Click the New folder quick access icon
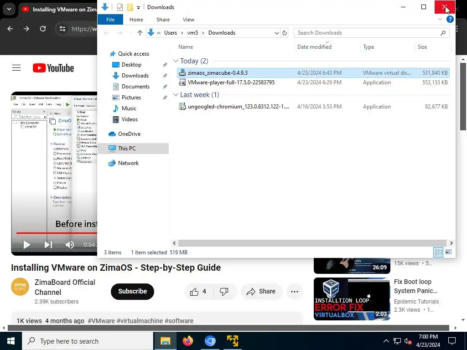 (x=130, y=7)
